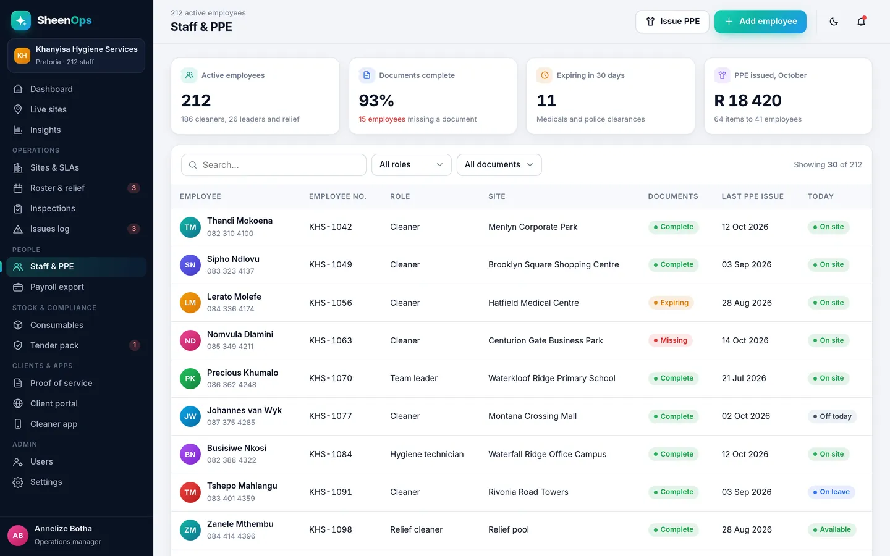Click the Settings gear icon in sidebar
Viewport: 890px width, 556px height.
[18, 482]
